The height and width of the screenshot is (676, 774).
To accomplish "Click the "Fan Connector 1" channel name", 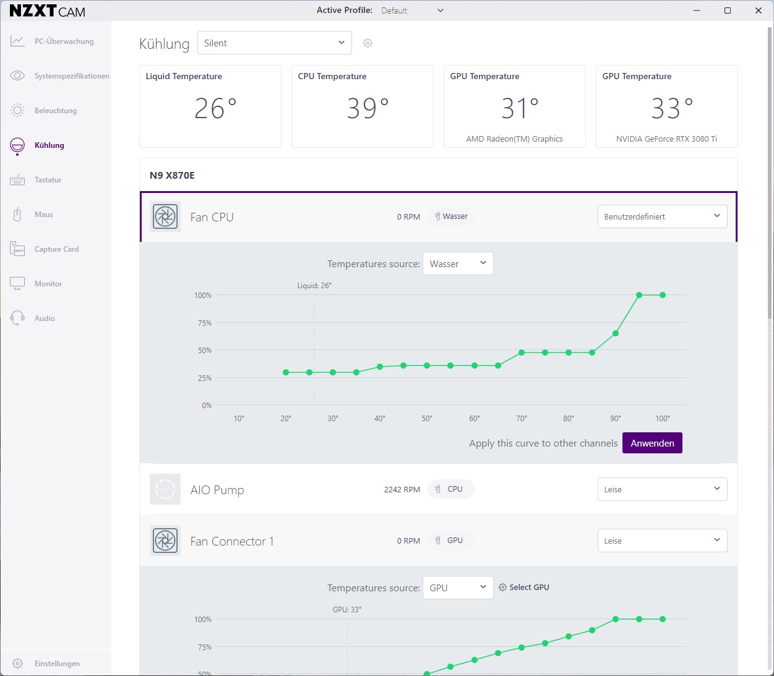I will 232,541.
